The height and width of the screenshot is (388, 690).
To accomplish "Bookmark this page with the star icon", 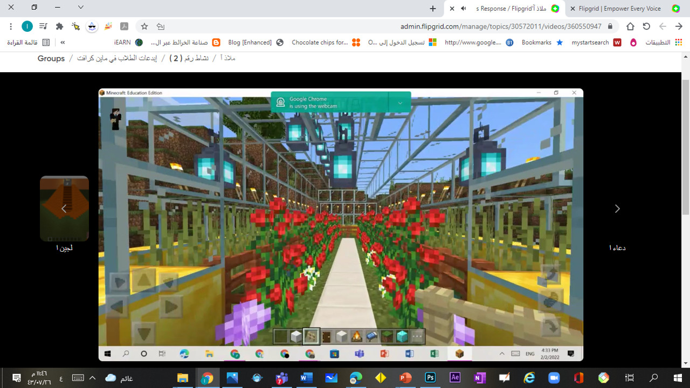I will (x=144, y=26).
